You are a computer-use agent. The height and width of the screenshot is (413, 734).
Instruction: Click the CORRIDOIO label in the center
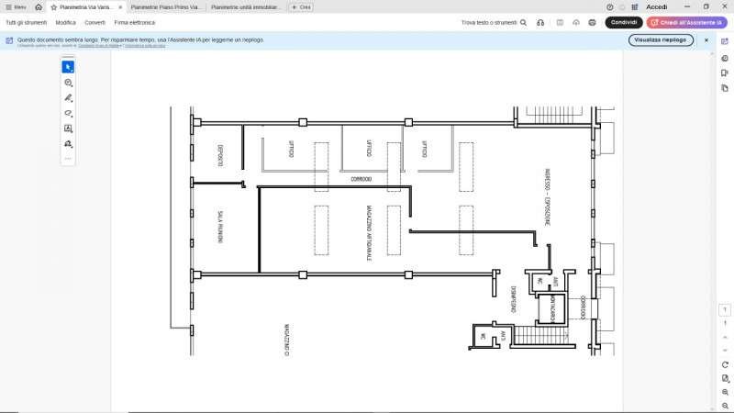pos(361,179)
